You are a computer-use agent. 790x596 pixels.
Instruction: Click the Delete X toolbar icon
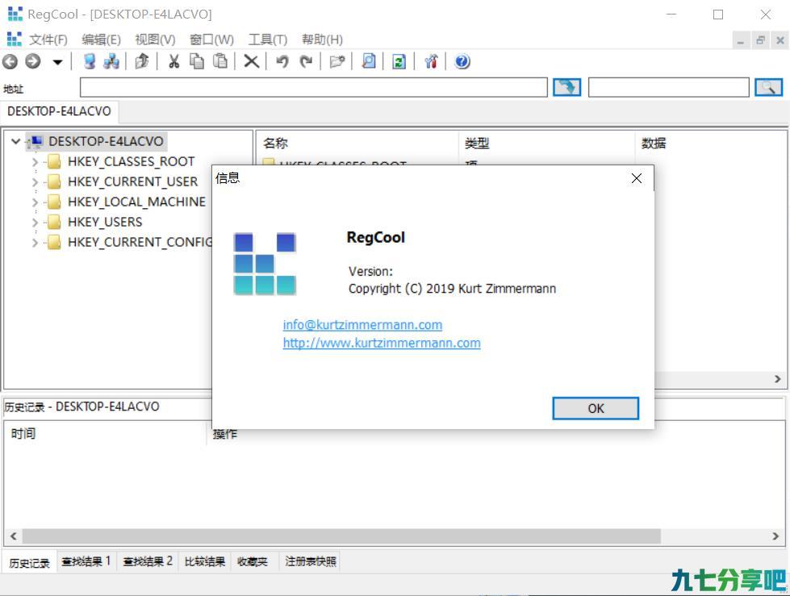(x=252, y=61)
